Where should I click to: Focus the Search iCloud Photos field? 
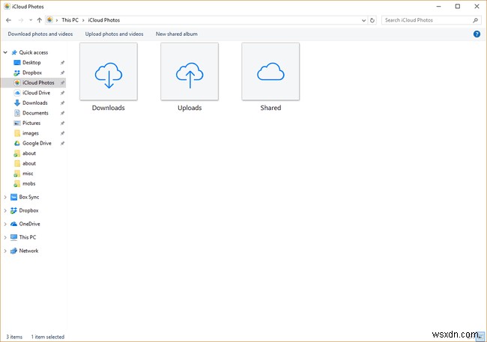point(431,20)
